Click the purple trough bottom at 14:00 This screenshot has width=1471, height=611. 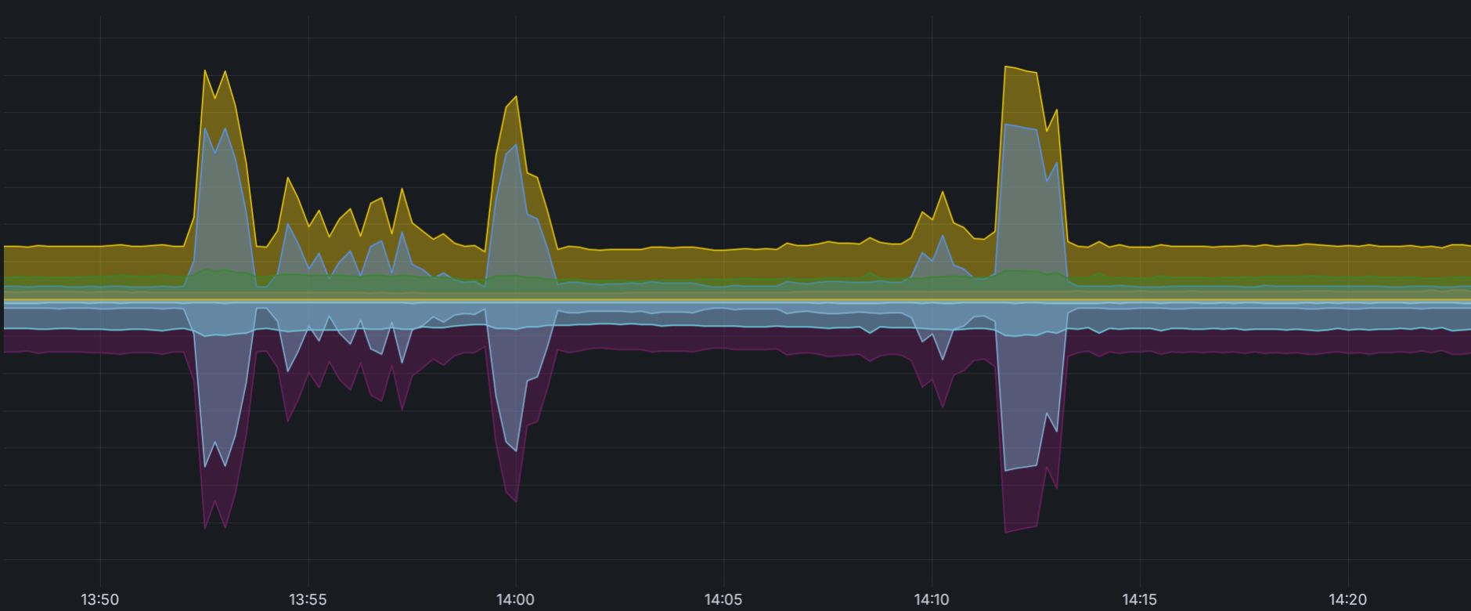516,501
